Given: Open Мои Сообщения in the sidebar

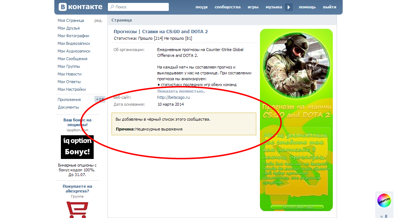Looking at the screenshot, I should 72,59.
